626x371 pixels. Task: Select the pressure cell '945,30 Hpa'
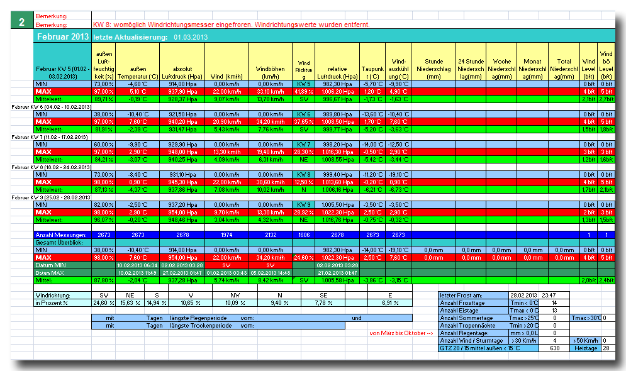pyautogui.click(x=182, y=182)
